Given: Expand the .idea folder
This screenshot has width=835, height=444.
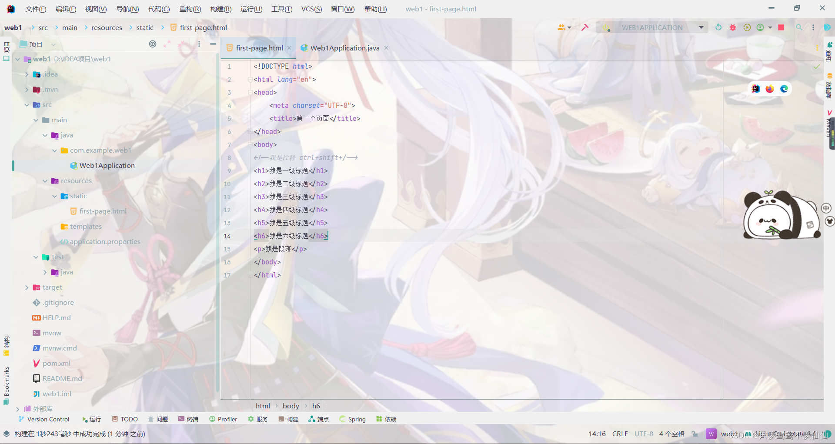Looking at the screenshot, I should (27, 74).
